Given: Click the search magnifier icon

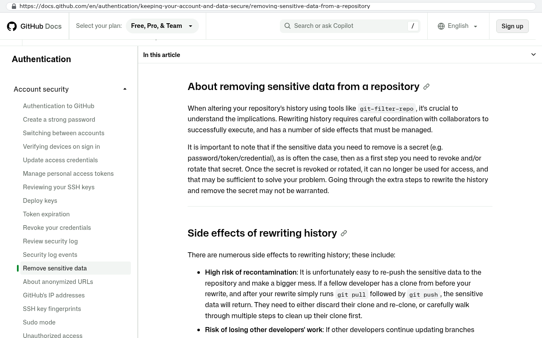Looking at the screenshot, I should 288,26.
